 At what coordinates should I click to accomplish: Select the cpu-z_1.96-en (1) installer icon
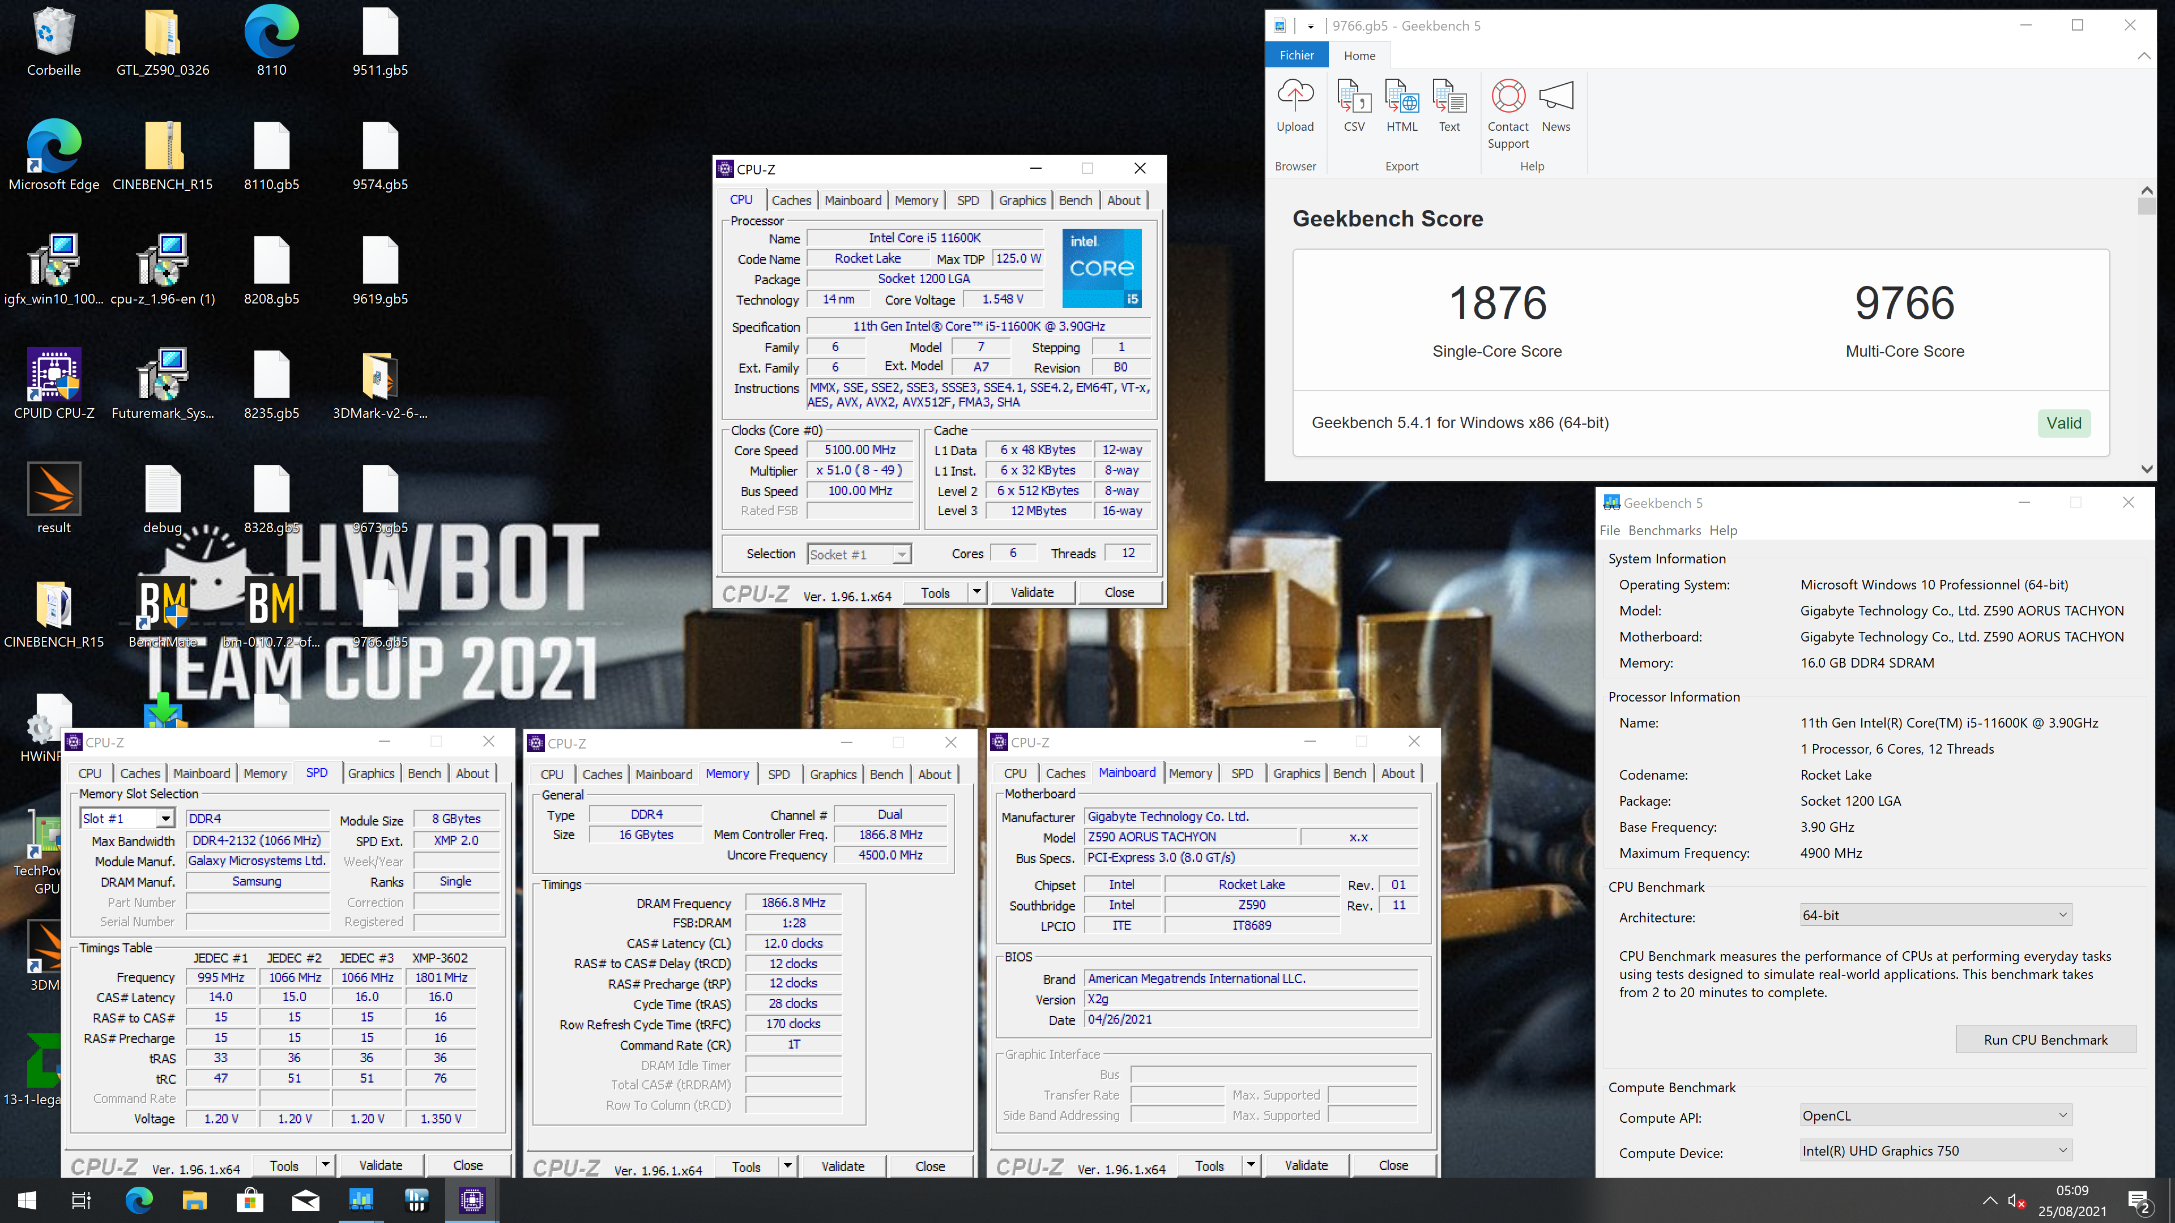(x=163, y=270)
